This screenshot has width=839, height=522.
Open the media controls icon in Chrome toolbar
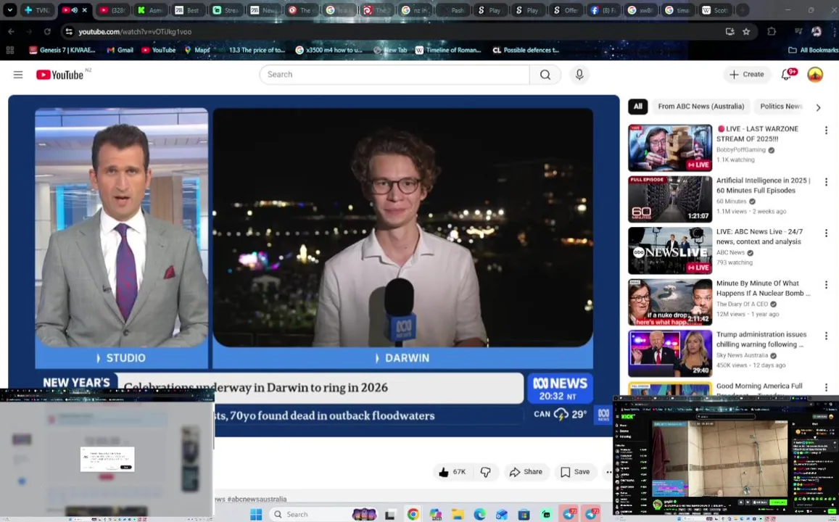[798, 32]
